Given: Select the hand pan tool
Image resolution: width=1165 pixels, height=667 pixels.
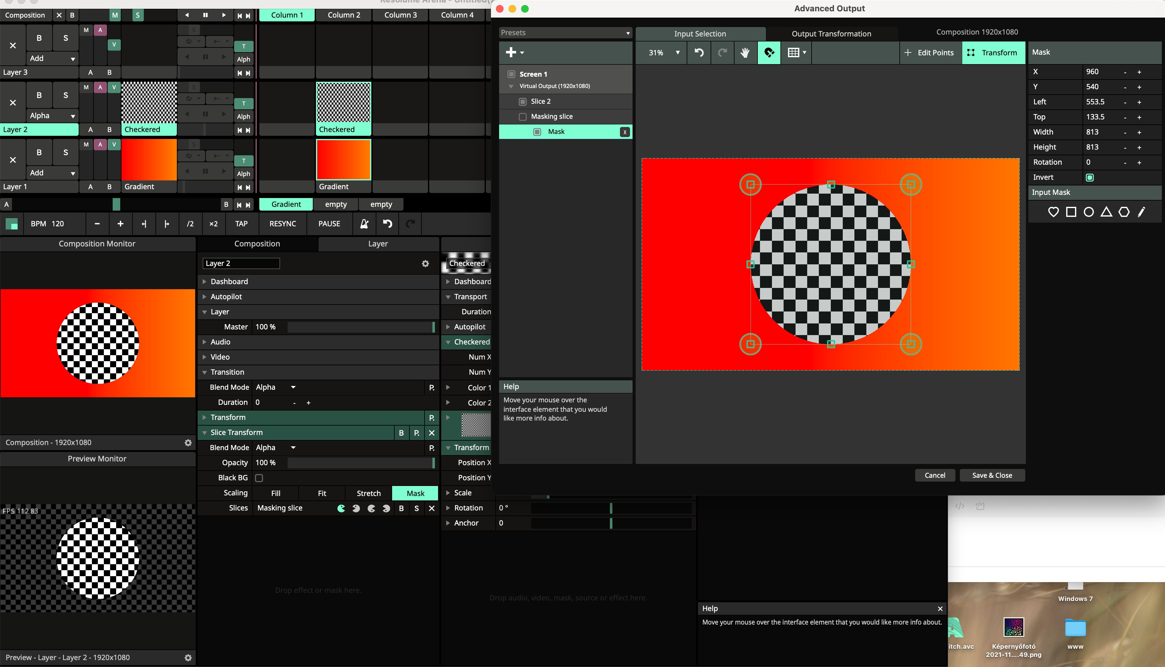Looking at the screenshot, I should click(x=745, y=53).
